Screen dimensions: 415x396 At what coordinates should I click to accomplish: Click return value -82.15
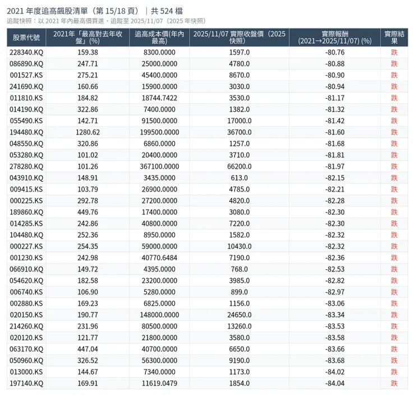click(x=335, y=178)
